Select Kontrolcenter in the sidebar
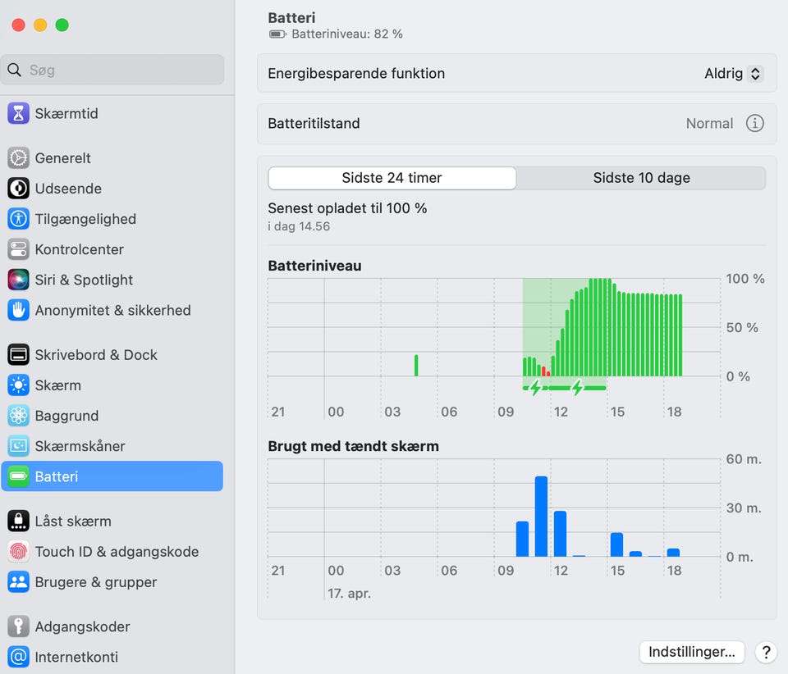The width and height of the screenshot is (788, 674). pyautogui.click(x=112, y=249)
